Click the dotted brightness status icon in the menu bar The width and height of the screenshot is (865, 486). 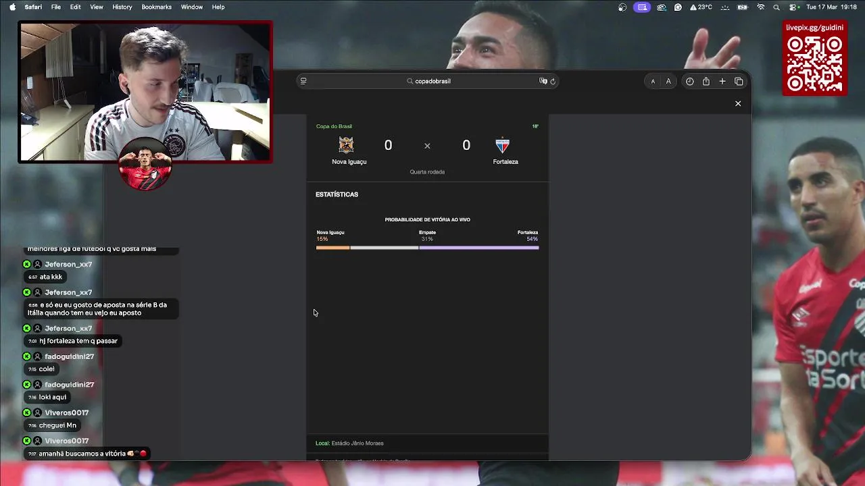coord(726,7)
